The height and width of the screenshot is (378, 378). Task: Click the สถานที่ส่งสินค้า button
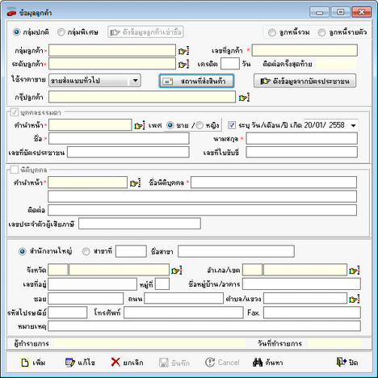pos(196,81)
